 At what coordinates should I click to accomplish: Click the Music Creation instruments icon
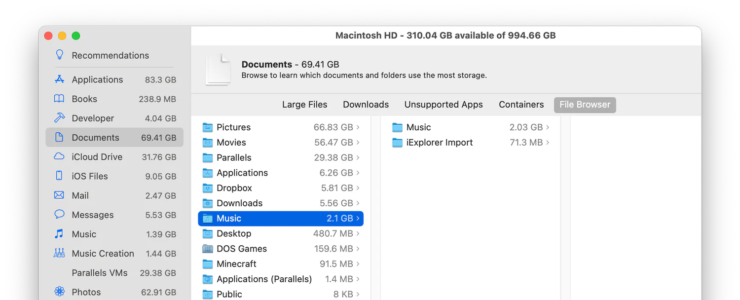(x=59, y=253)
